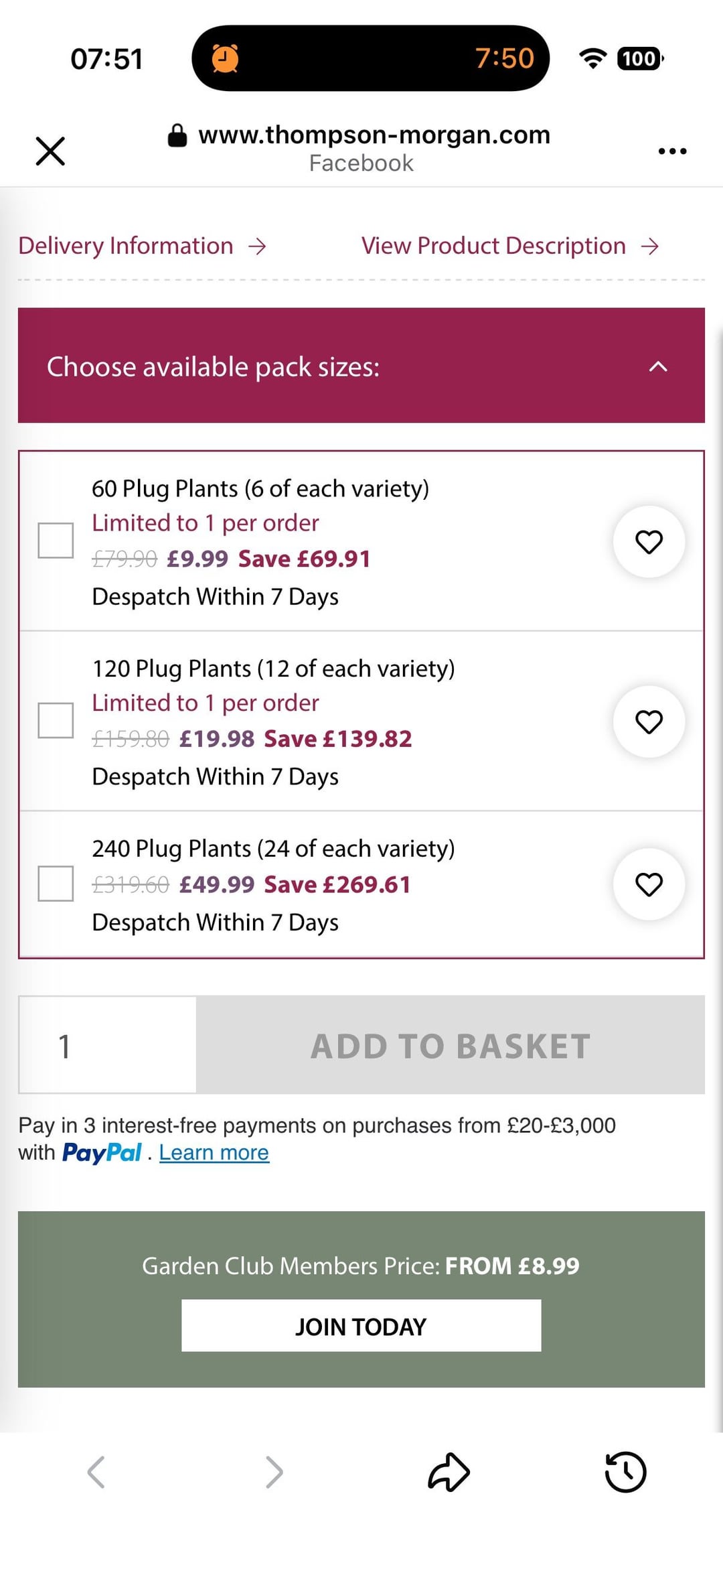The height and width of the screenshot is (1573, 723).
Task: Tap heart icon for 120 Plug Plants
Action: tap(649, 722)
